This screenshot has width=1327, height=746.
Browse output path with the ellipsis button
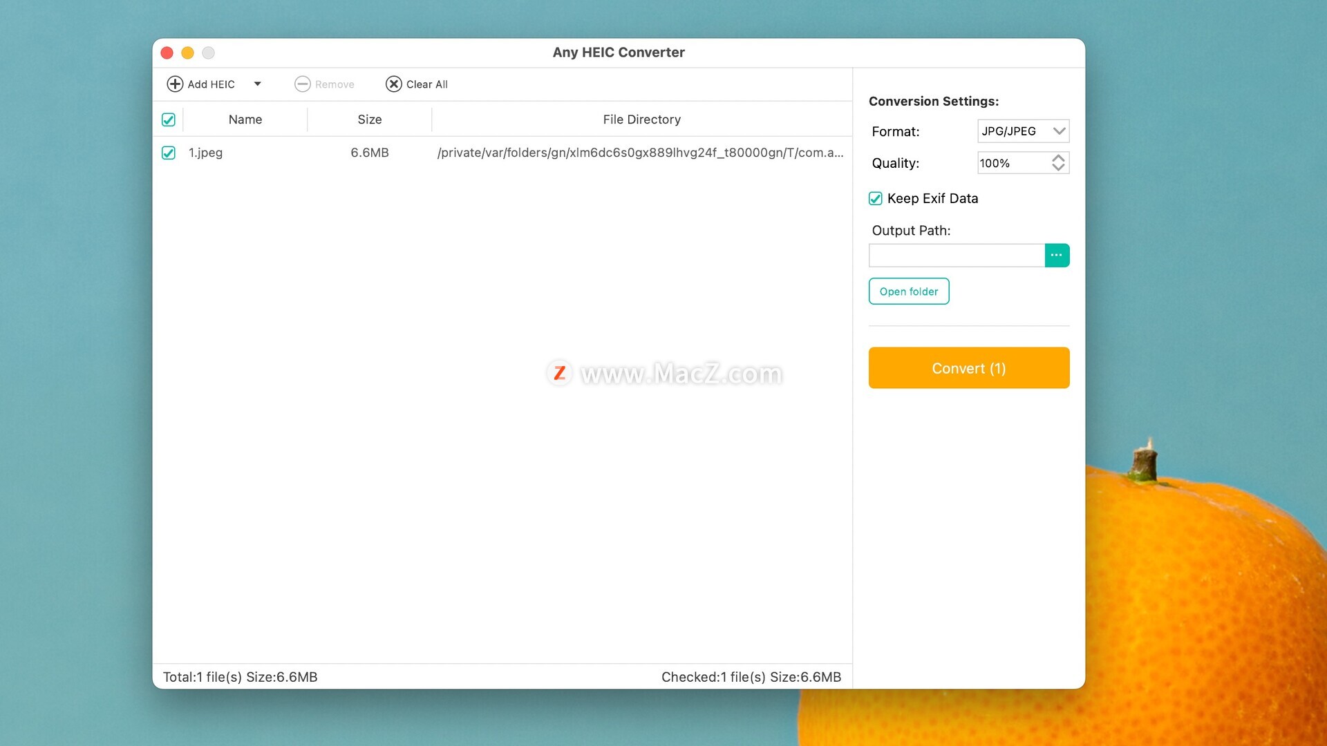click(1057, 256)
